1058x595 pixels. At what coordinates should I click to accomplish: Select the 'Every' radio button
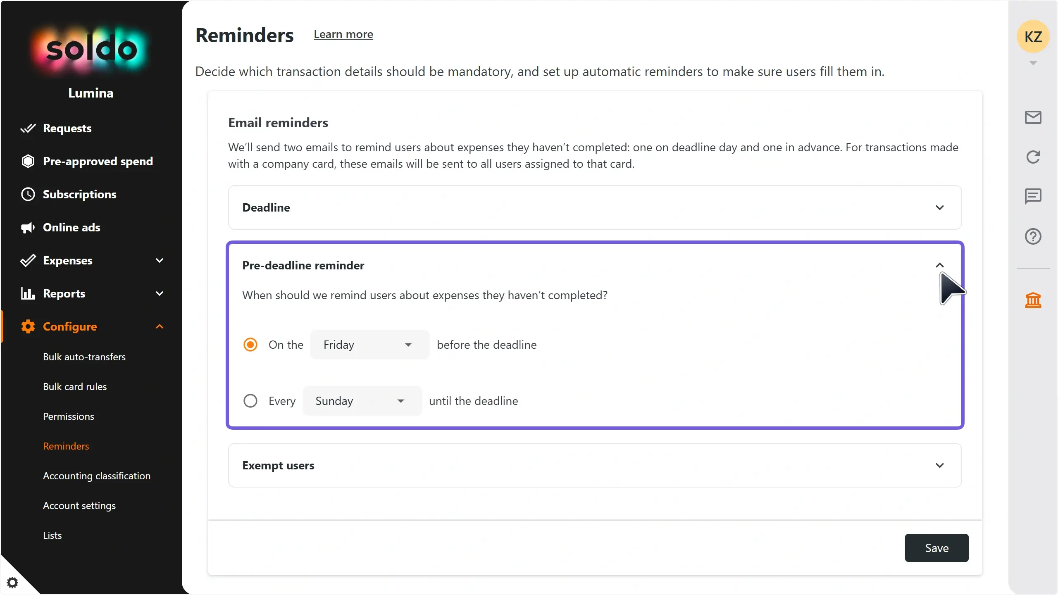250,401
